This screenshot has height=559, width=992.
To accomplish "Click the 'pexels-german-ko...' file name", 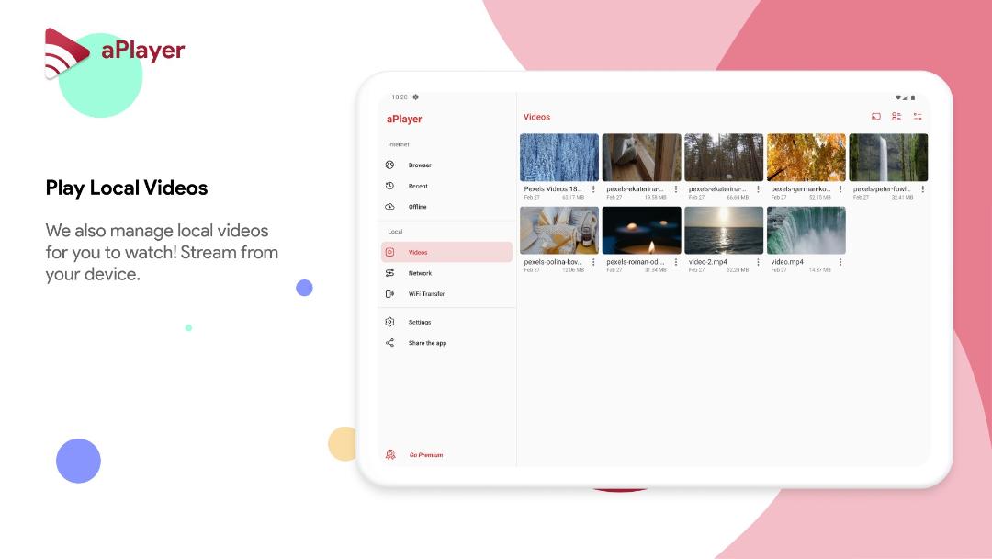I will coord(800,188).
